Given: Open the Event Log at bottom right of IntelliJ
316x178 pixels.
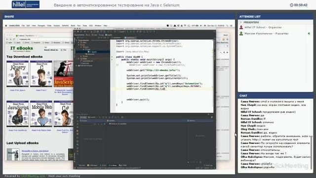Looking at the screenshot, I should click(x=208, y=165).
